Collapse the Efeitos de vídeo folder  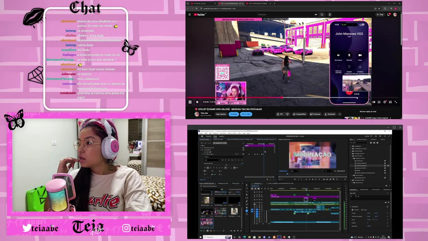351,156
